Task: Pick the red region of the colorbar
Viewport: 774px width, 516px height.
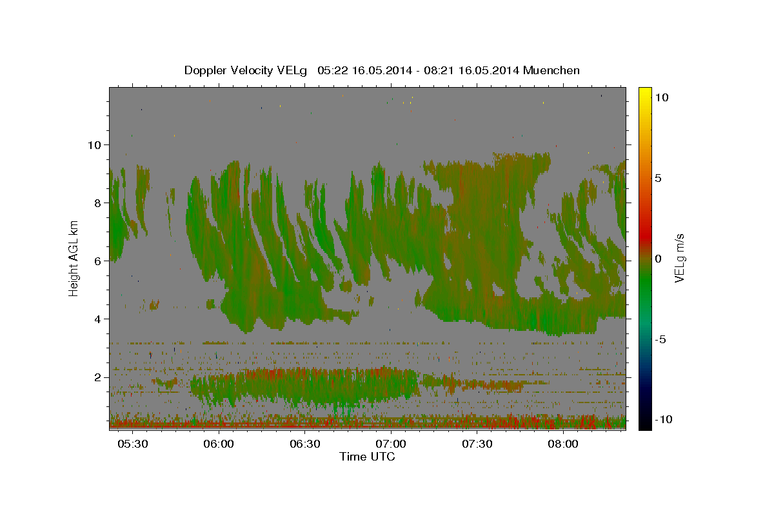Action: (x=645, y=235)
